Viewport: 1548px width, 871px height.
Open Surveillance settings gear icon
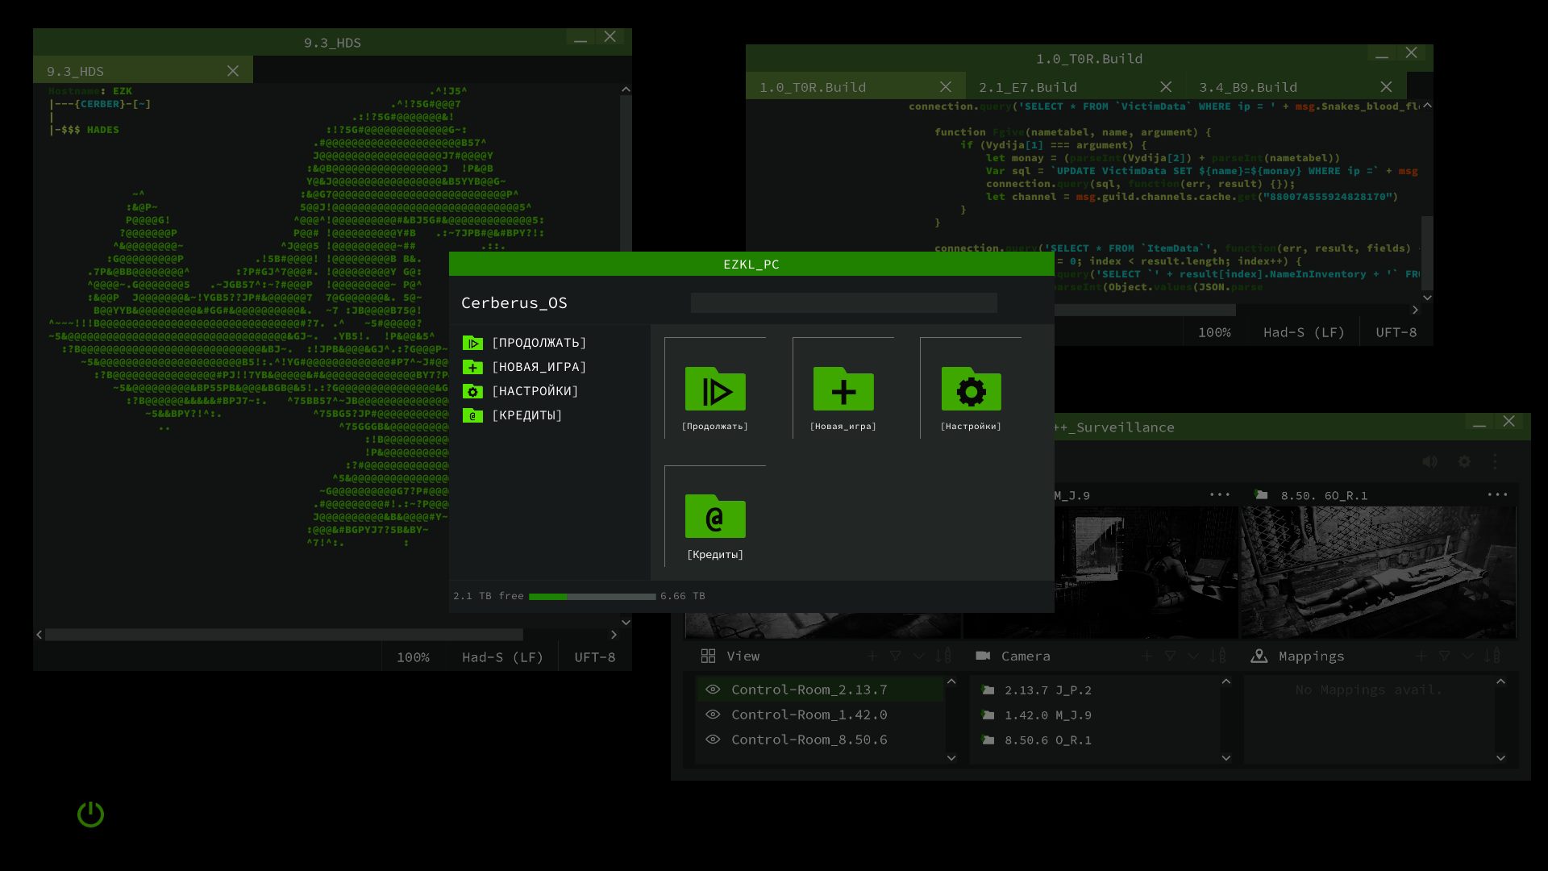[1464, 461]
